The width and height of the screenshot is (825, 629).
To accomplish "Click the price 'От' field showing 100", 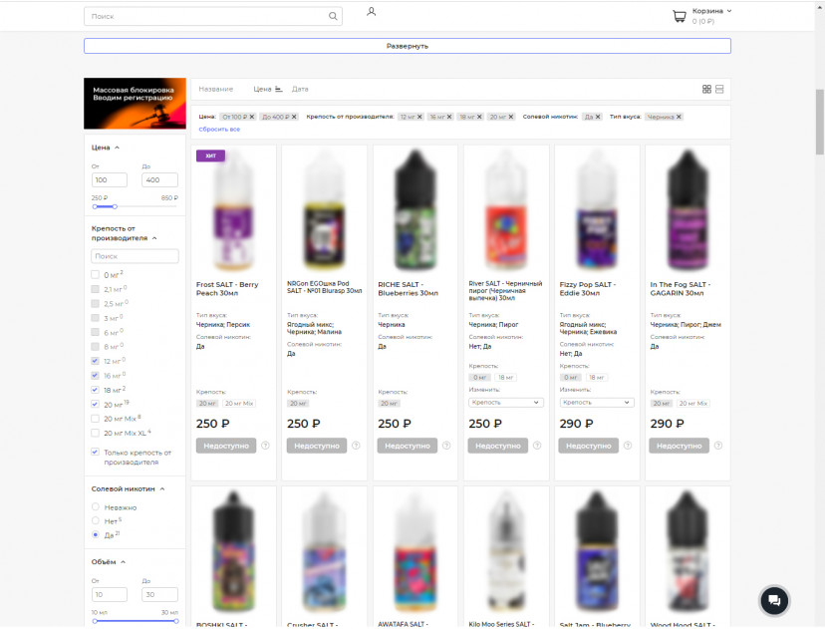I will 110,180.
